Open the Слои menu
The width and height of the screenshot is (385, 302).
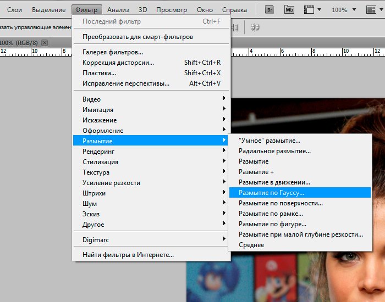tap(14, 10)
